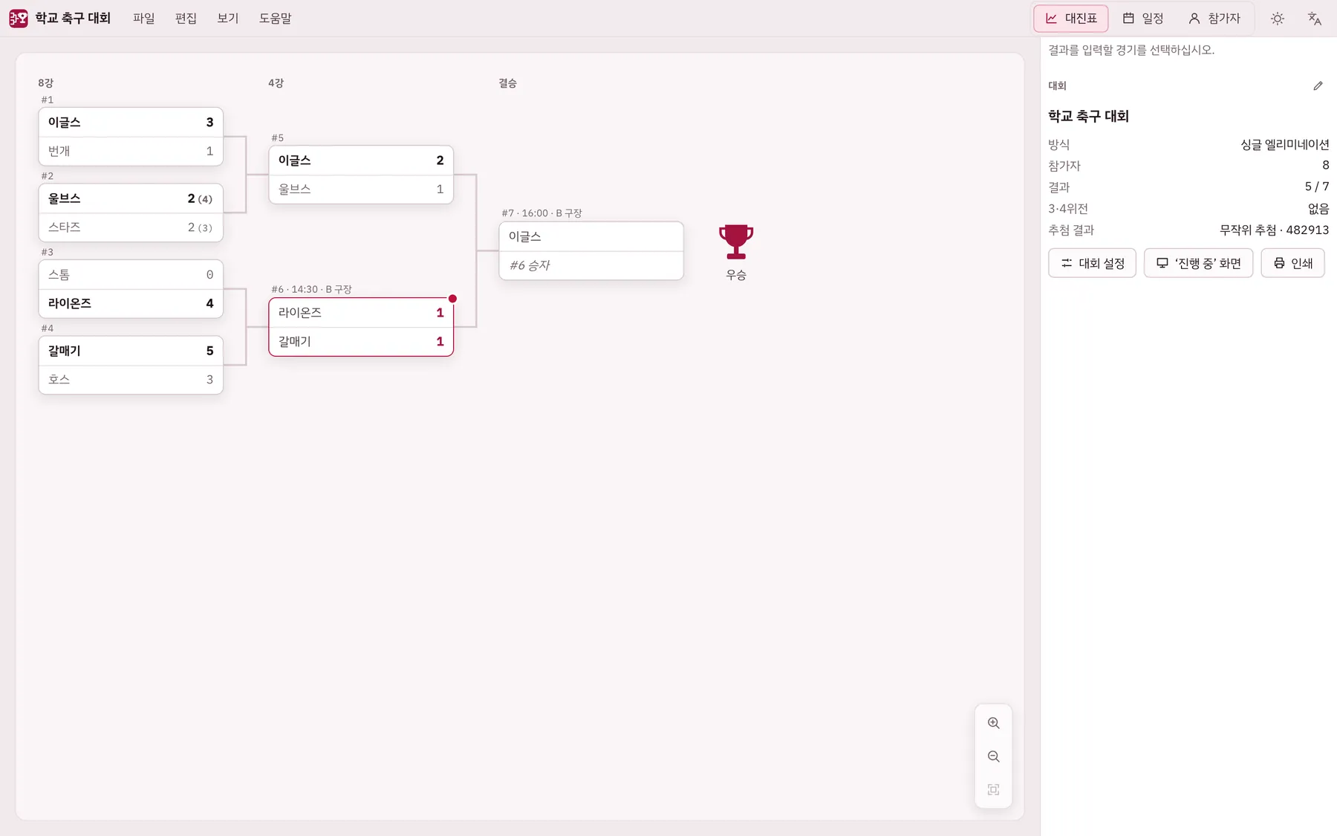Switch to the 참가자 tab

coord(1214,19)
